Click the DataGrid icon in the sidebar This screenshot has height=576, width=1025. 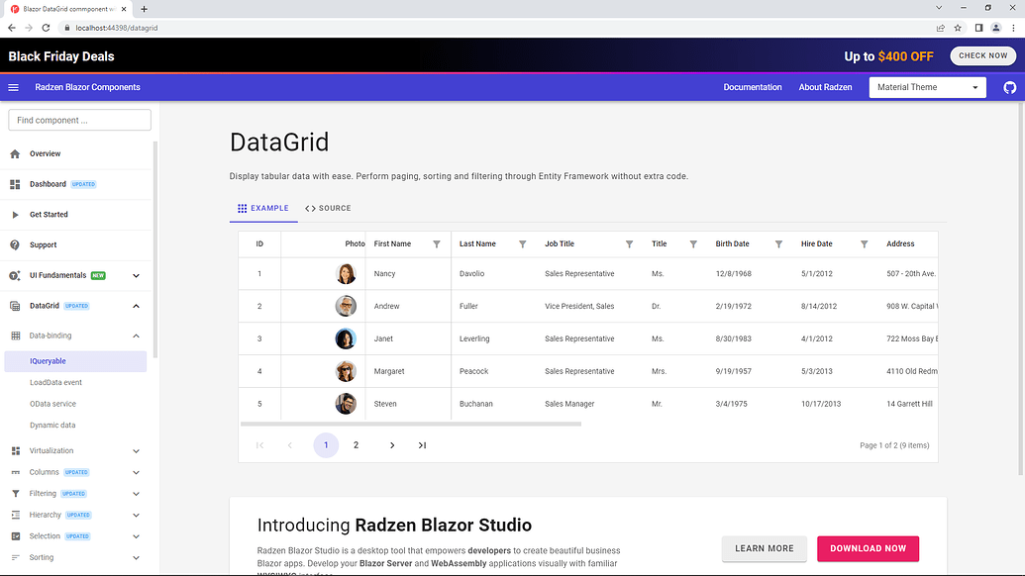(14, 306)
